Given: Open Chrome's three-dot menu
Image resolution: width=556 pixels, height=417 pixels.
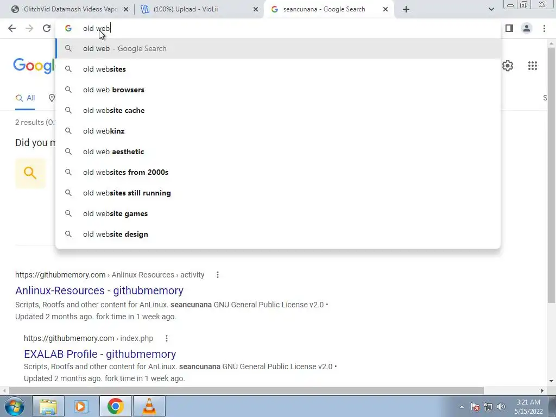Looking at the screenshot, I should 544,28.
